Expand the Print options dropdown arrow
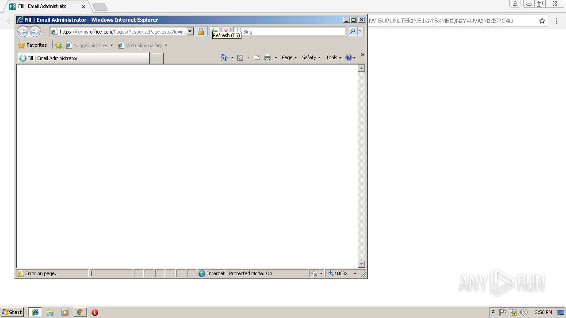This screenshot has height=318, width=566. point(275,58)
